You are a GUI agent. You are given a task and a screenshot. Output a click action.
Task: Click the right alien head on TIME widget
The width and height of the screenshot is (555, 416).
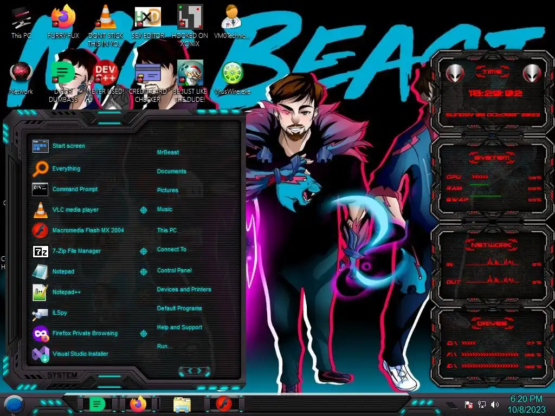click(x=532, y=73)
